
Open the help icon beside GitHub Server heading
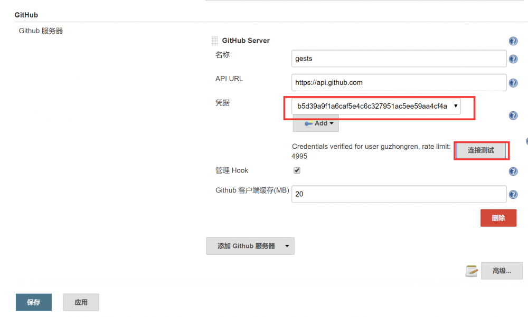513,41
